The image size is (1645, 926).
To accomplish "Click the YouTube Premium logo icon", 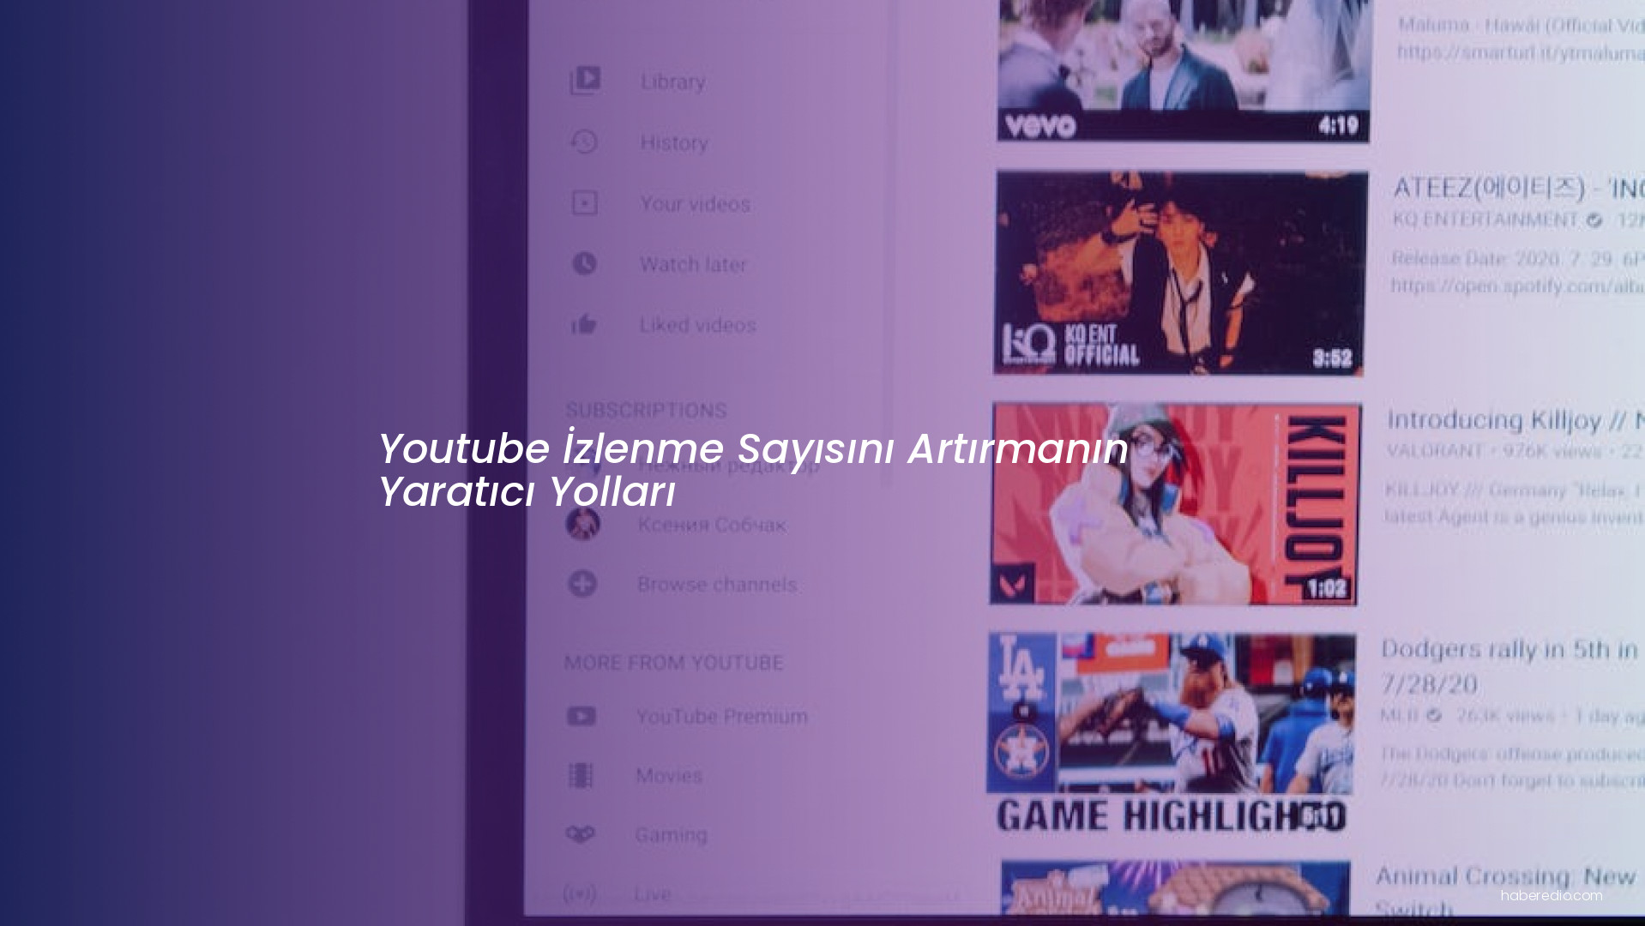I will point(581,716).
